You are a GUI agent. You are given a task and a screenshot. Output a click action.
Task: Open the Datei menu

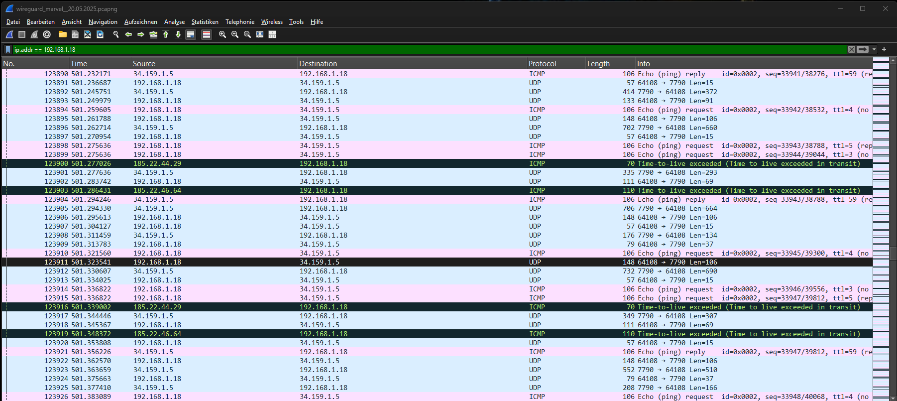coord(13,22)
